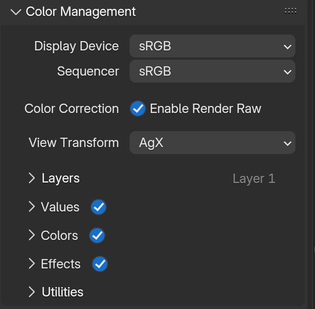The image size is (315, 309).
Task: Click the Layer 1 label
Action: 254,179
